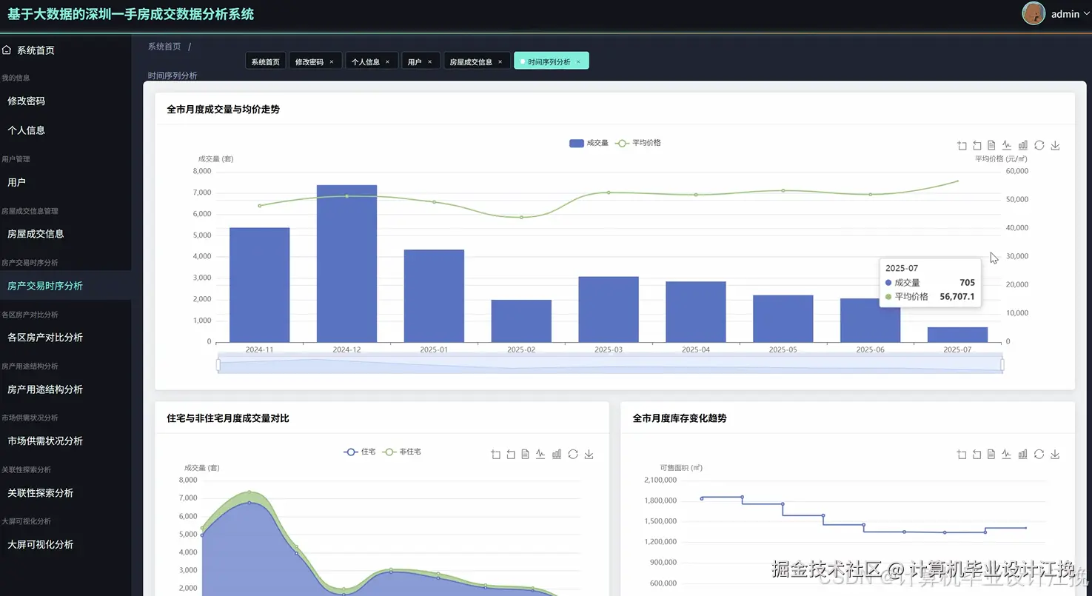Restore the 住宅与非住宅月度成交量对比 chart
Viewport: 1092px width, 596px height.
(573, 455)
